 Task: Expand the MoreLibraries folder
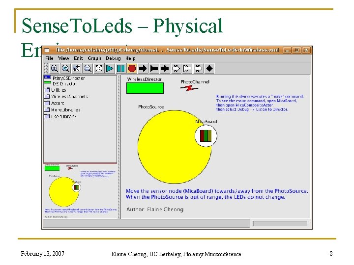click(62, 110)
